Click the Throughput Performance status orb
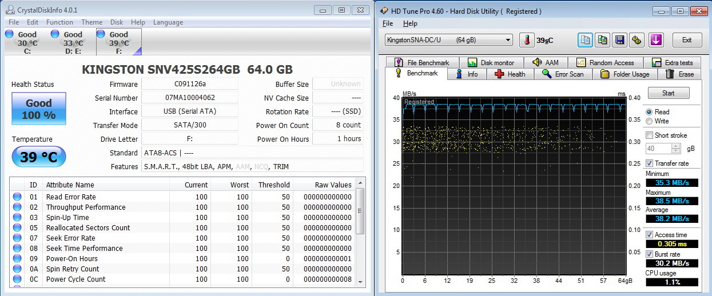Viewport: 712px width, 296px height. coord(17,207)
